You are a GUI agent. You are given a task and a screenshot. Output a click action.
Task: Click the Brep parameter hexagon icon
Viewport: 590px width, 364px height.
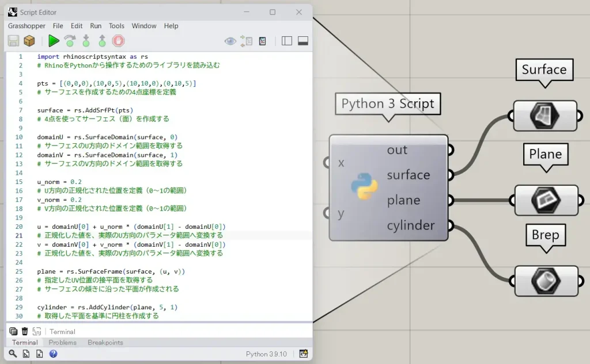tap(546, 281)
